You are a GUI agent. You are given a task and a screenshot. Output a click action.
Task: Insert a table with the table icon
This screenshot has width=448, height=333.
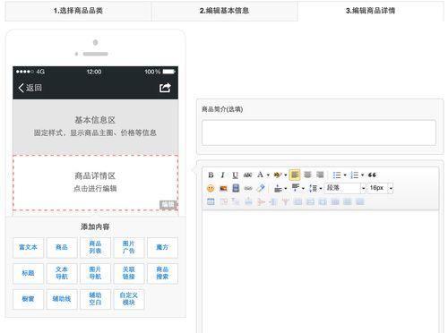coord(211,201)
